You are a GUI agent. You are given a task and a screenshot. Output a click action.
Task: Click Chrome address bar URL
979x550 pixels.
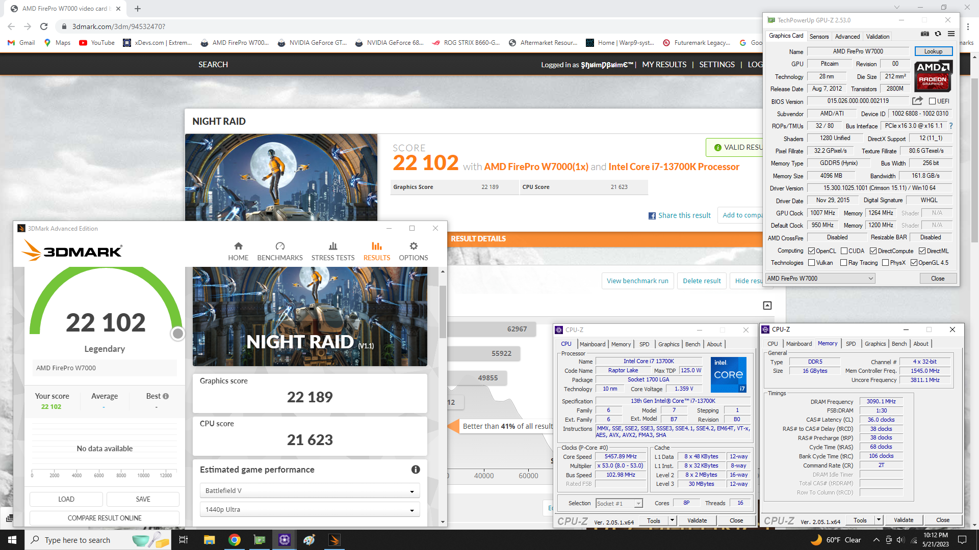tap(118, 26)
